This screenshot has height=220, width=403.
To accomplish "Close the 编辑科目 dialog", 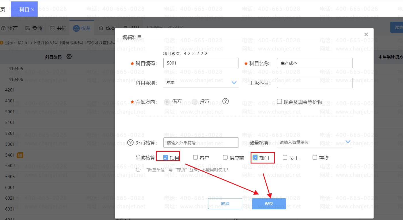I will click(366, 34).
